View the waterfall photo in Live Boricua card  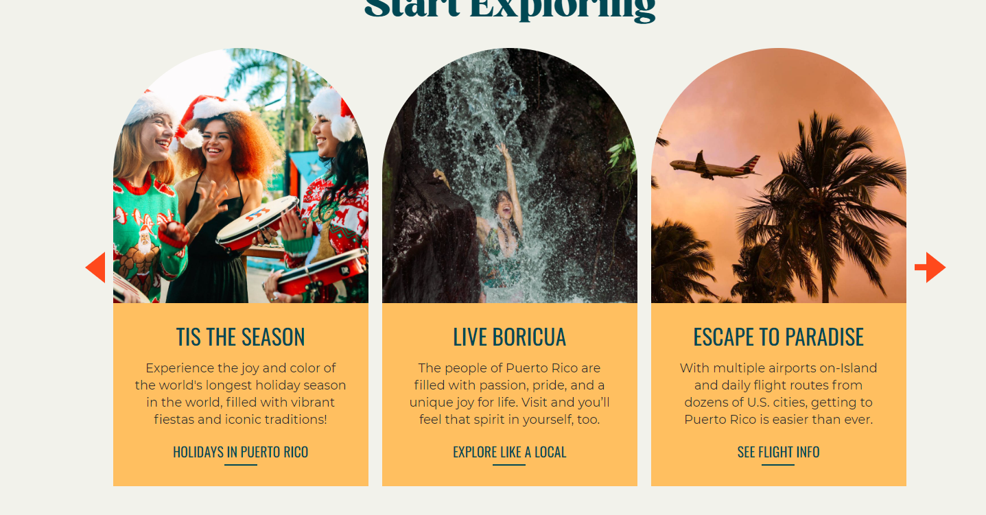point(510,176)
